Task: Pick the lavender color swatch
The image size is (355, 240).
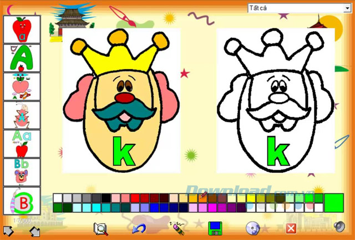Action: click(x=135, y=208)
